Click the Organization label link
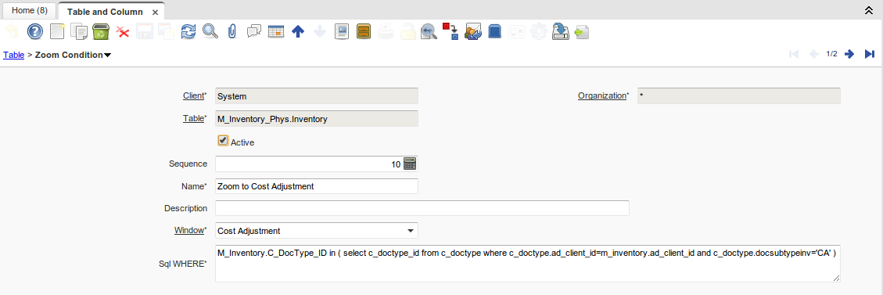This screenshot has width=883, height=295. 602,95
